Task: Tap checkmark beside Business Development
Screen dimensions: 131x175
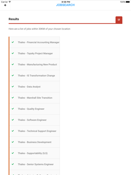Action: pyautogui.click(x=13, y=142)
